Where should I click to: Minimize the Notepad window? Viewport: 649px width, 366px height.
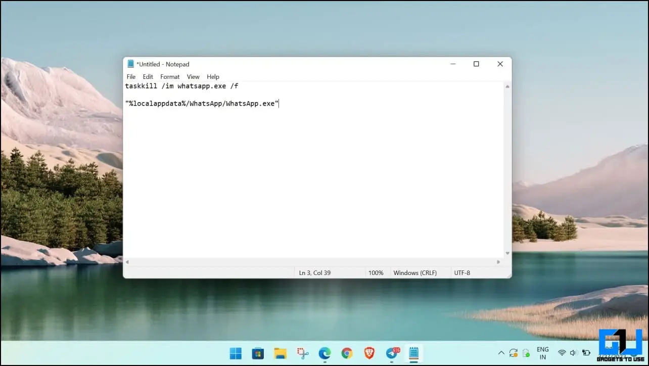[x=453, y=64]
